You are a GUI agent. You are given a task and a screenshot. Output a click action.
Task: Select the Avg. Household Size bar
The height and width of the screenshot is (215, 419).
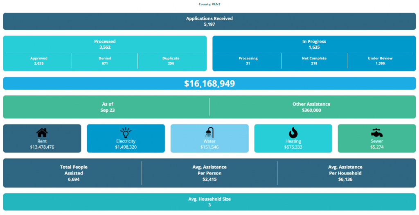click(209, 202)
